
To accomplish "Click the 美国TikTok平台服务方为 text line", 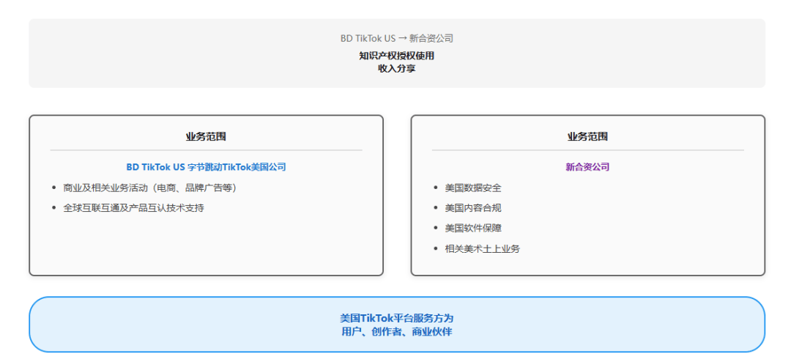I will tap(396, 319).
